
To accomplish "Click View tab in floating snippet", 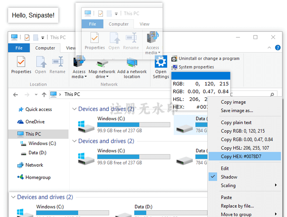I will pyautogui.click(x=144, y=24).
